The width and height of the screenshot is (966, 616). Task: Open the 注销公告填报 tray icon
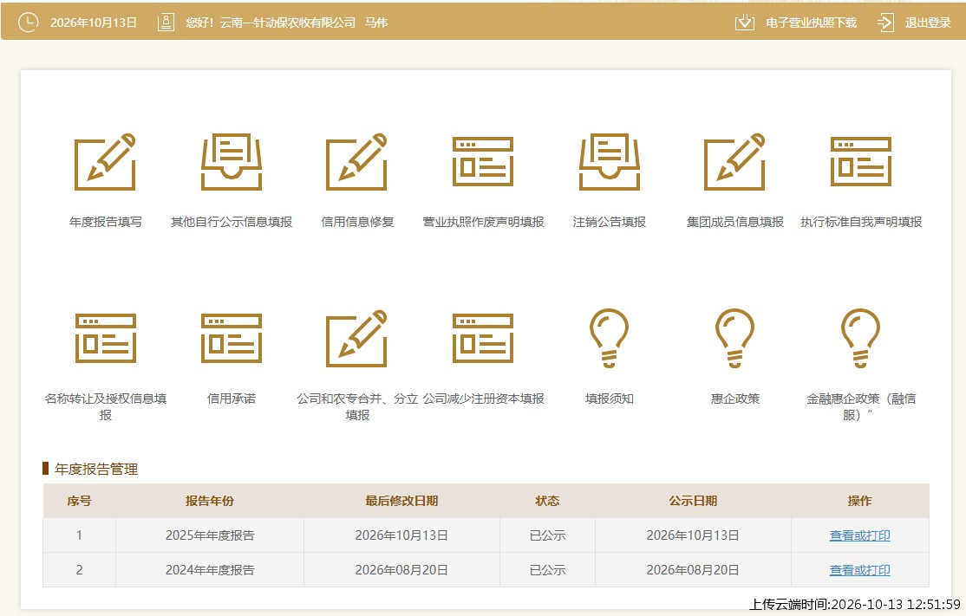610,161
